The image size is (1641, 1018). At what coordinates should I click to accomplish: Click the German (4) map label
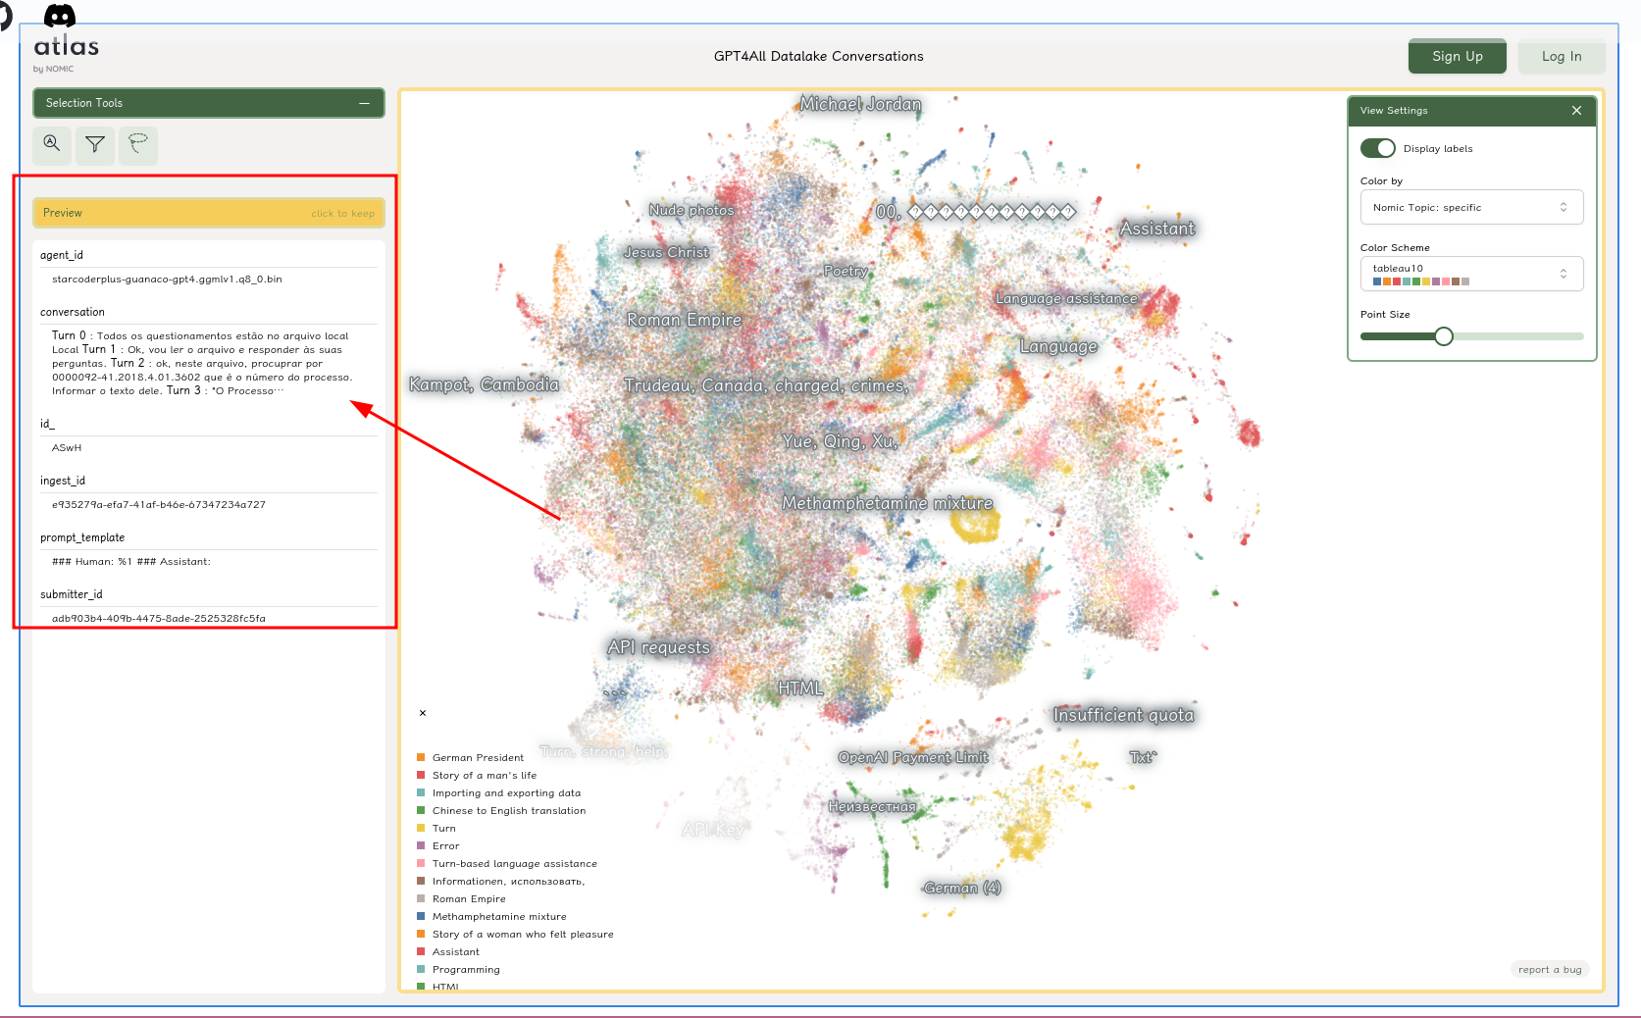point(962,888)
